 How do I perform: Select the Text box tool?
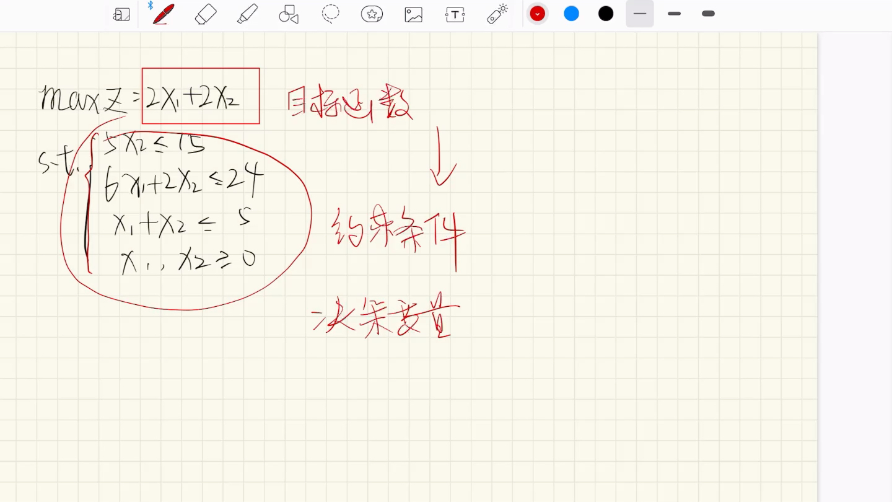[x=455, y=14]
